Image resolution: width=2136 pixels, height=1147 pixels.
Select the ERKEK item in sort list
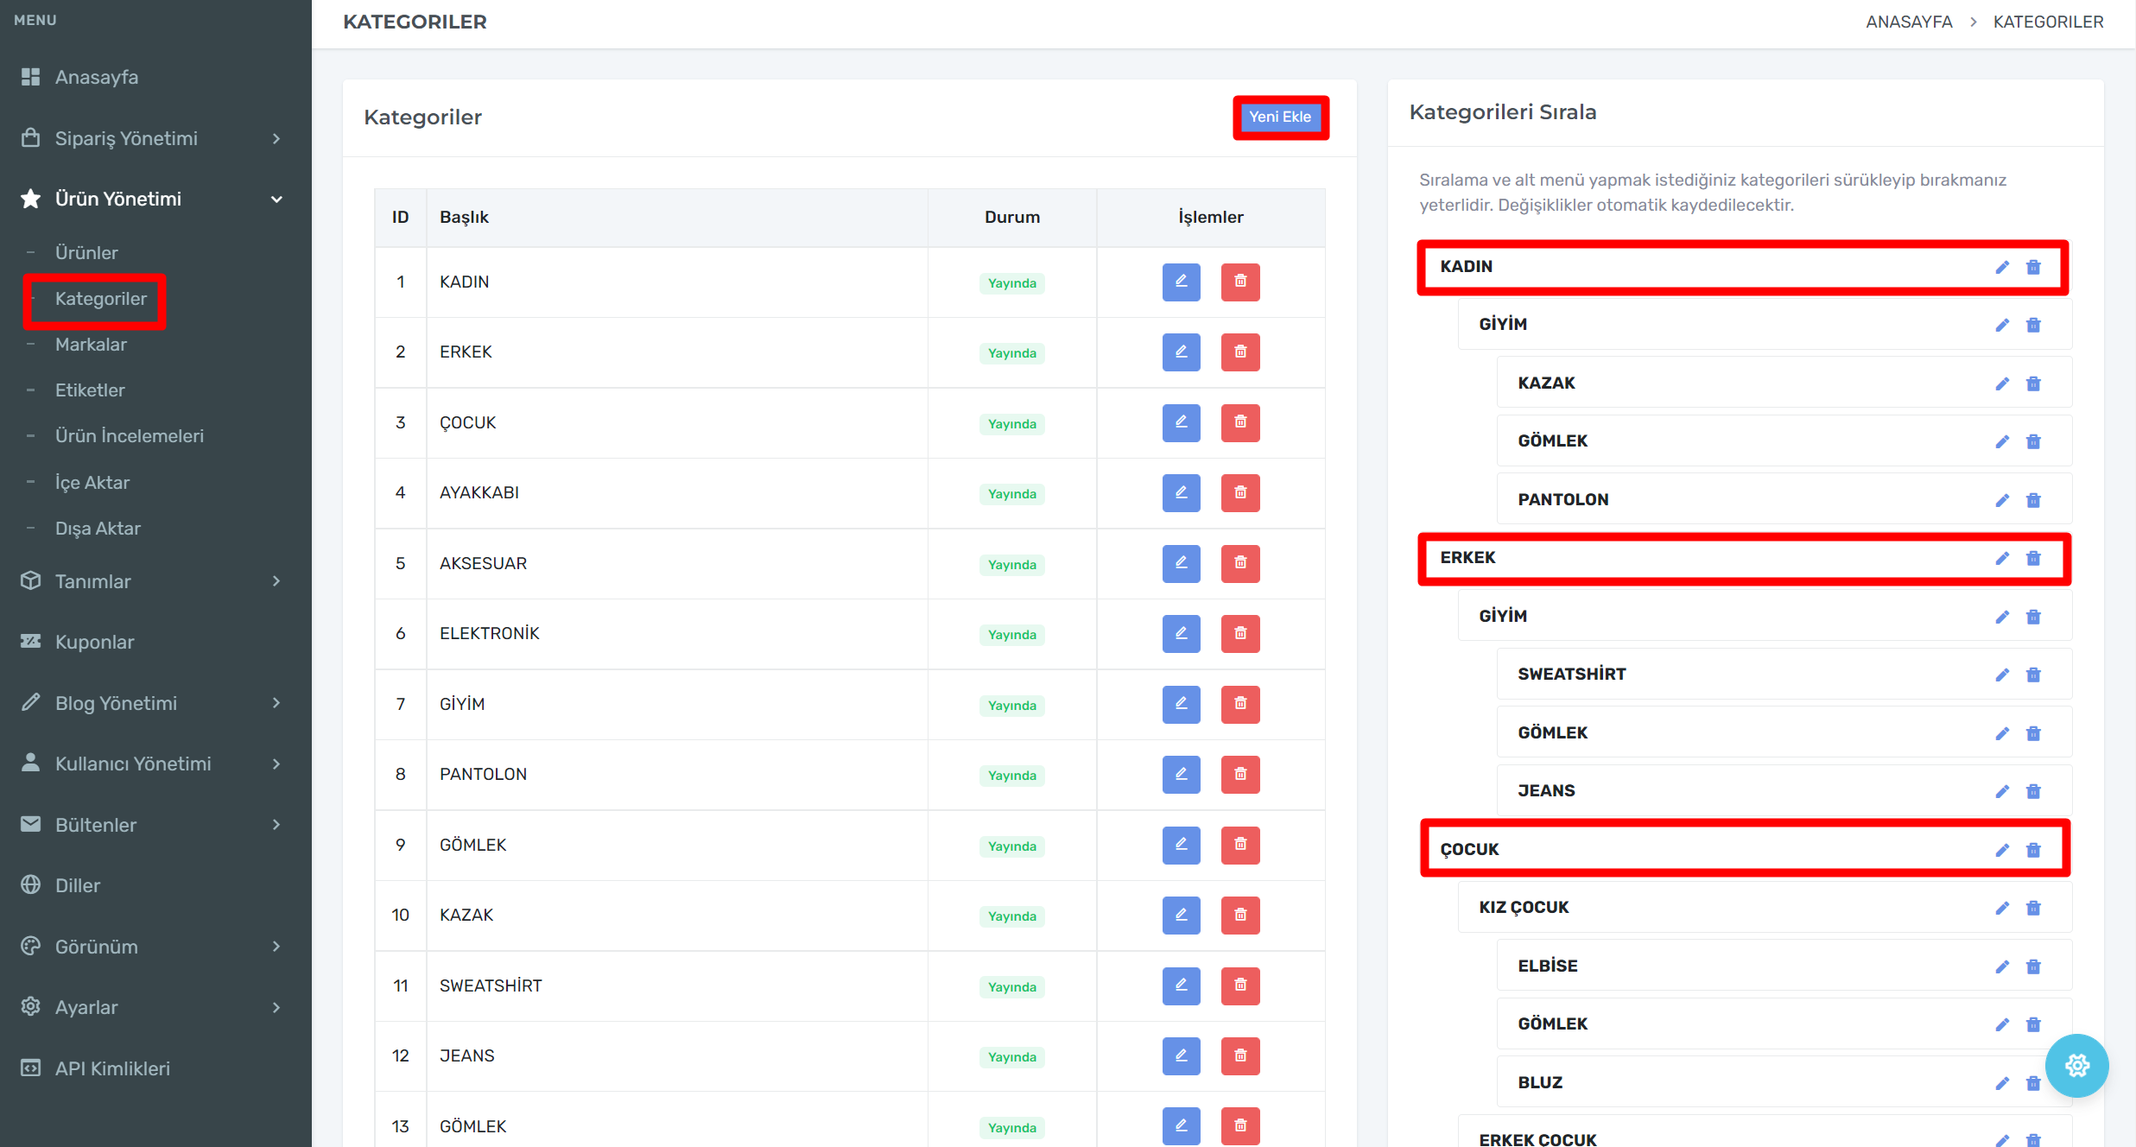(1467, 558)
